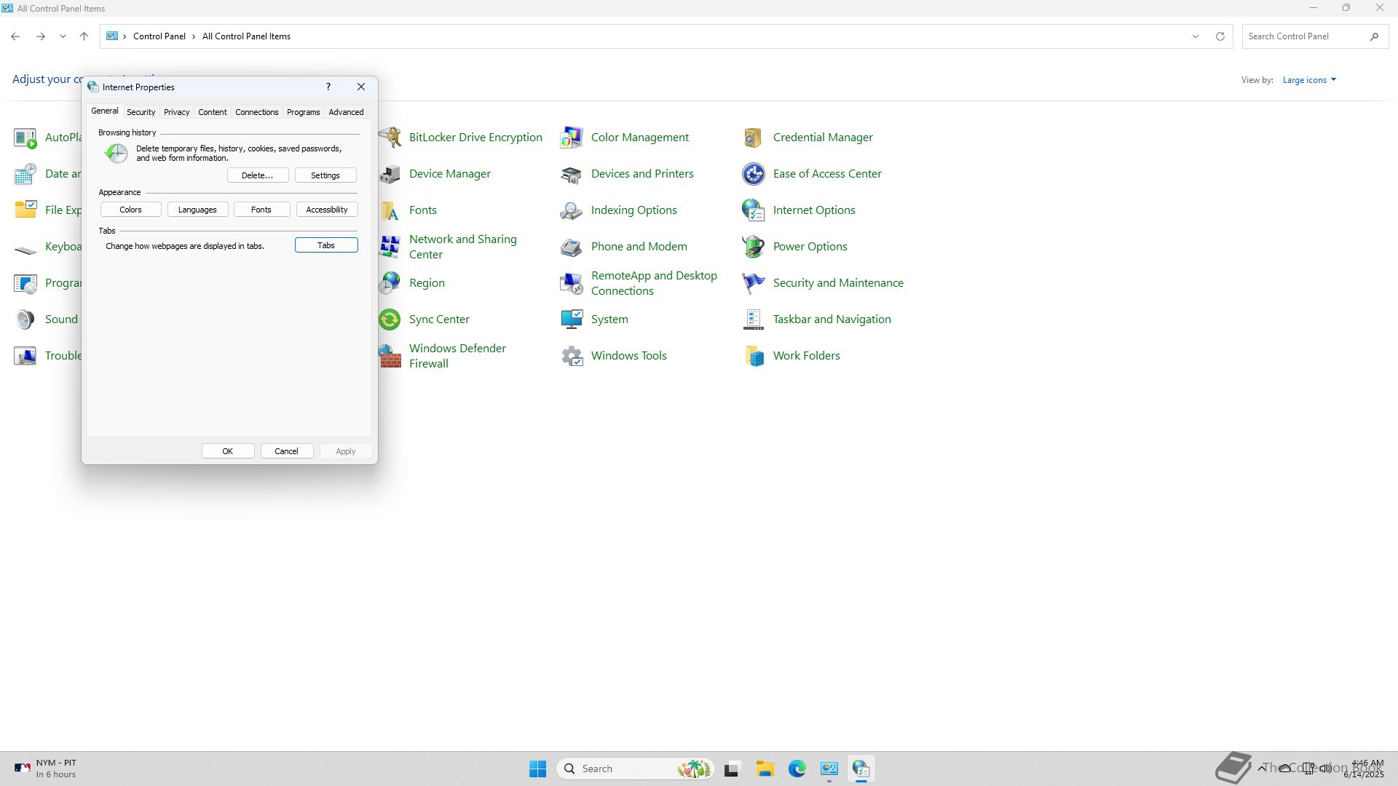Expand the recent locations chevron
Image resolution: width=1398 pixels, height=786 pixels.
coord(63,36)
